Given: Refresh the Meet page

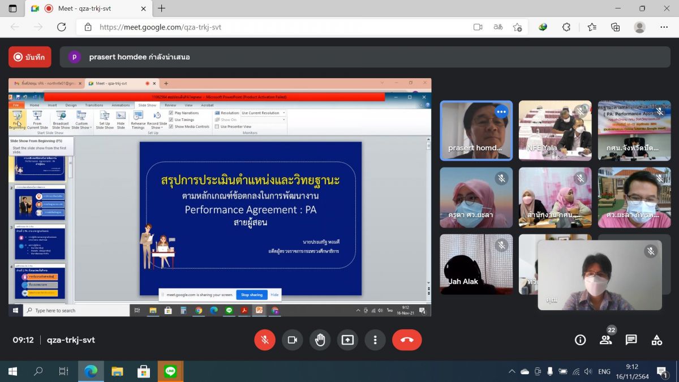Looking at the screenshot, I should 62,27.
